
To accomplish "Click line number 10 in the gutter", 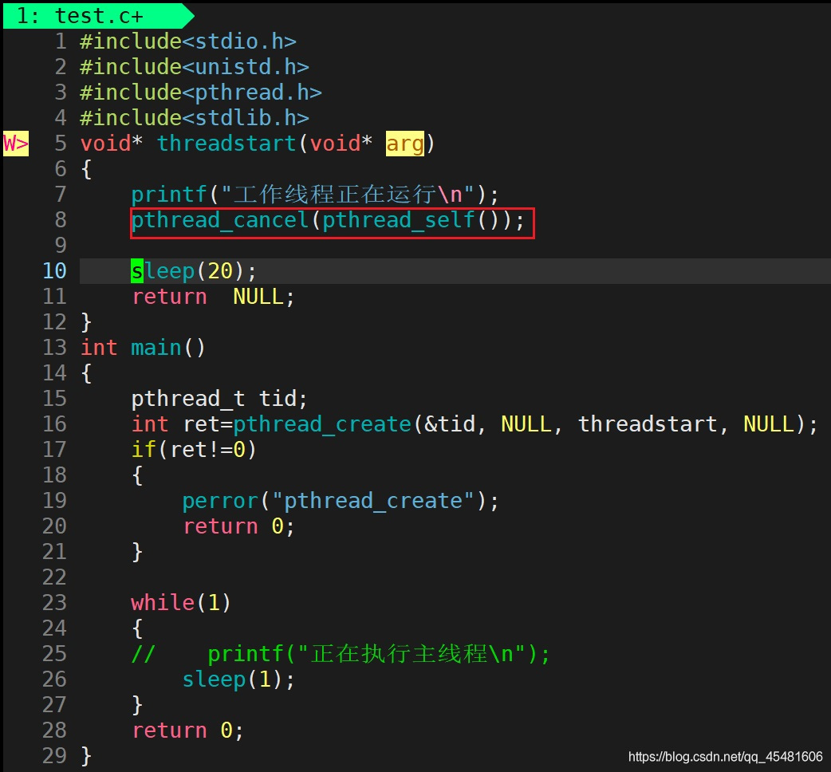I will [x=54, y=271].
